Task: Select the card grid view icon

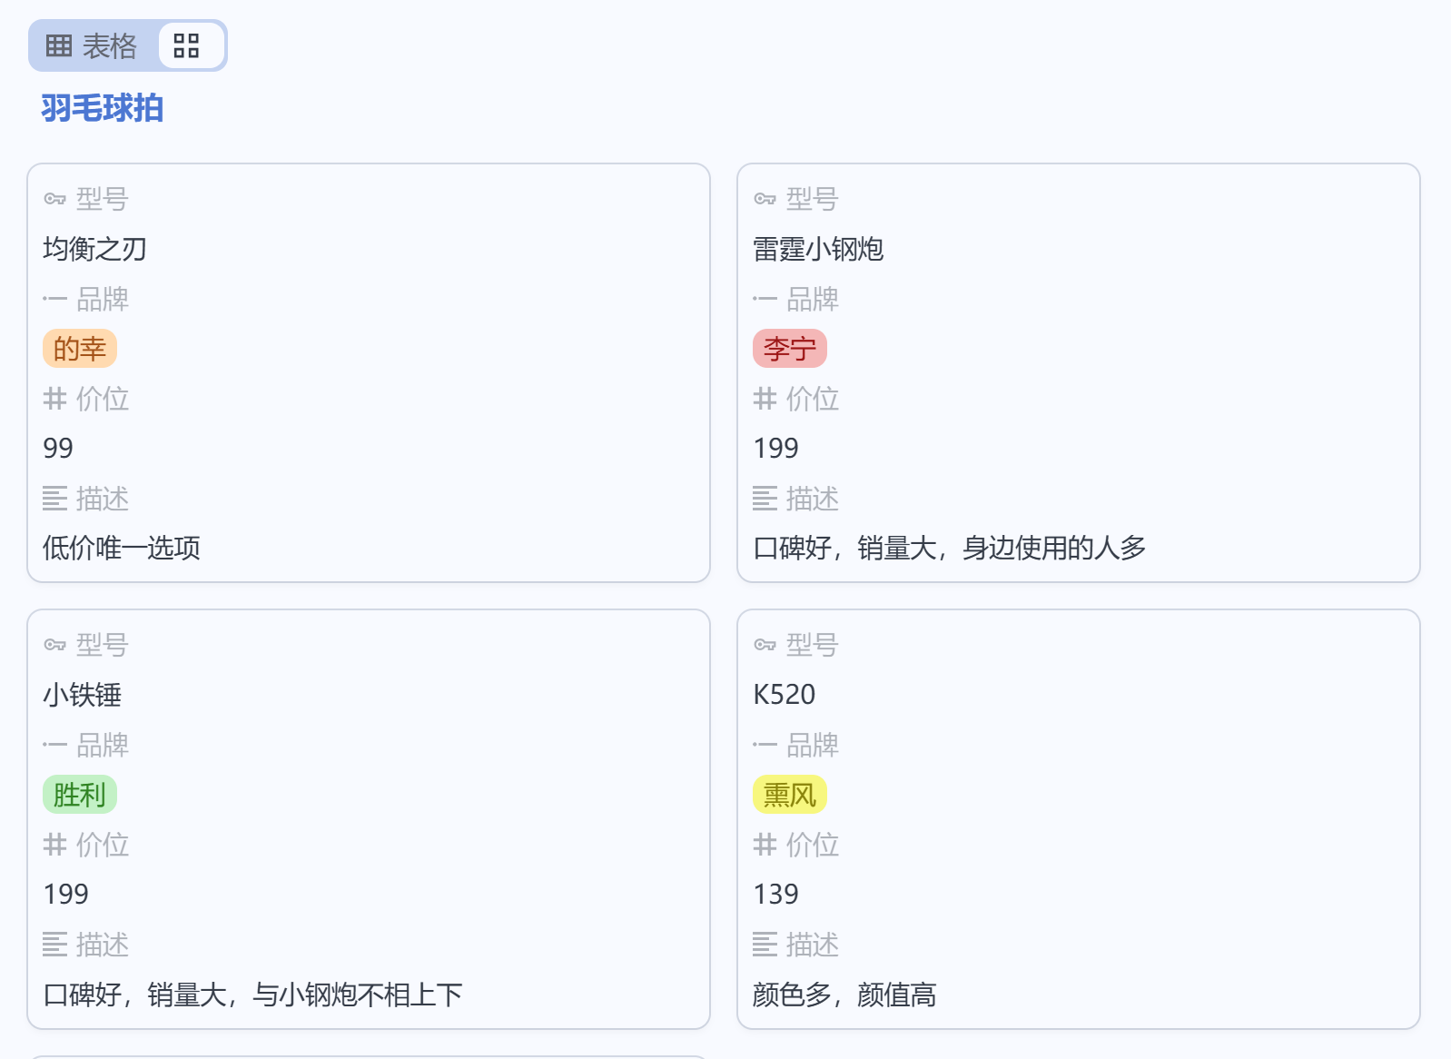Action: click(186, 45)
